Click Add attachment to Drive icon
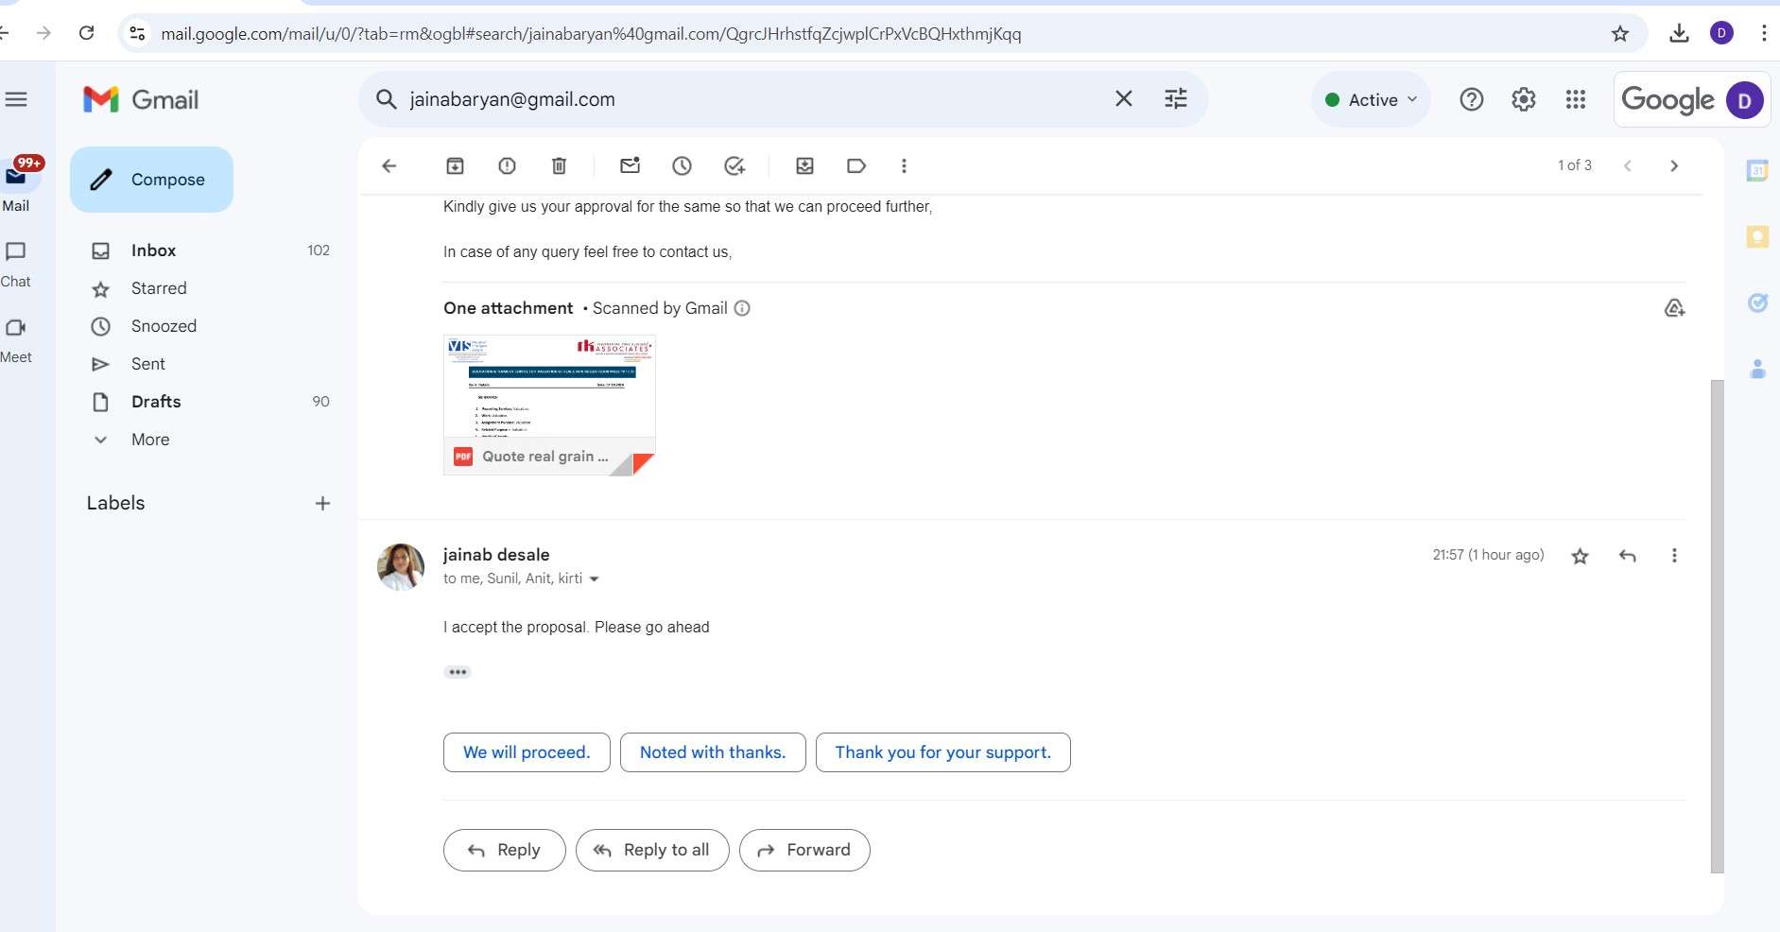 (1674, 308)
